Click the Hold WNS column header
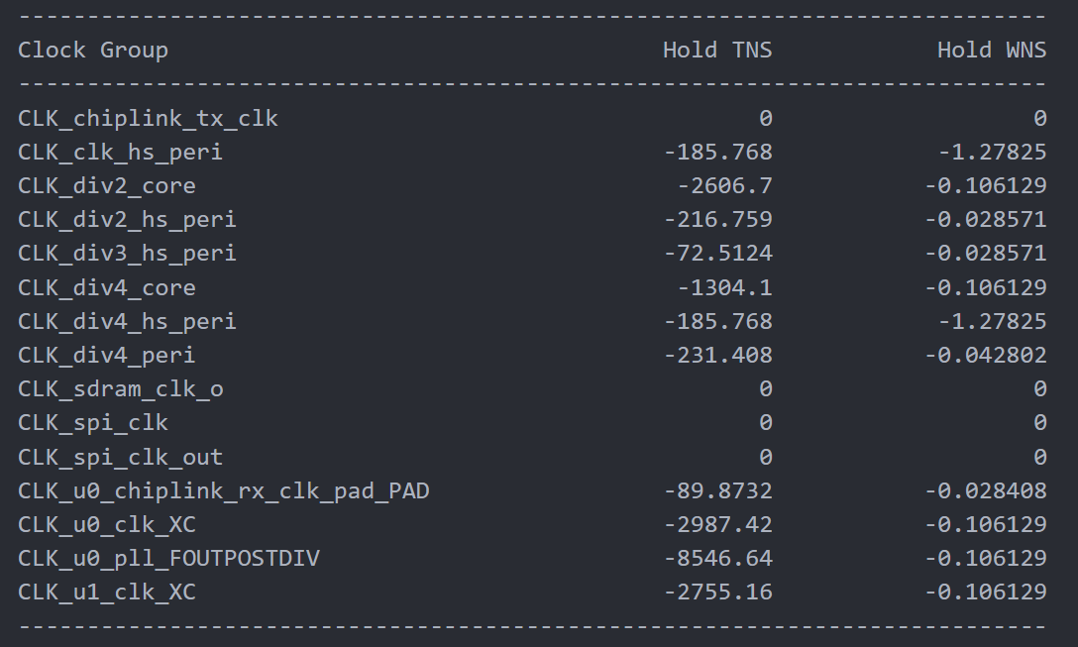 [992, 51]
